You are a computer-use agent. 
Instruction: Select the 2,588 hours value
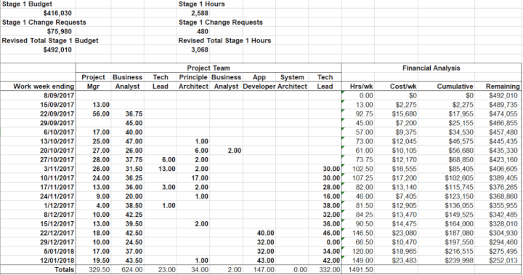click(x=200, y=13)
